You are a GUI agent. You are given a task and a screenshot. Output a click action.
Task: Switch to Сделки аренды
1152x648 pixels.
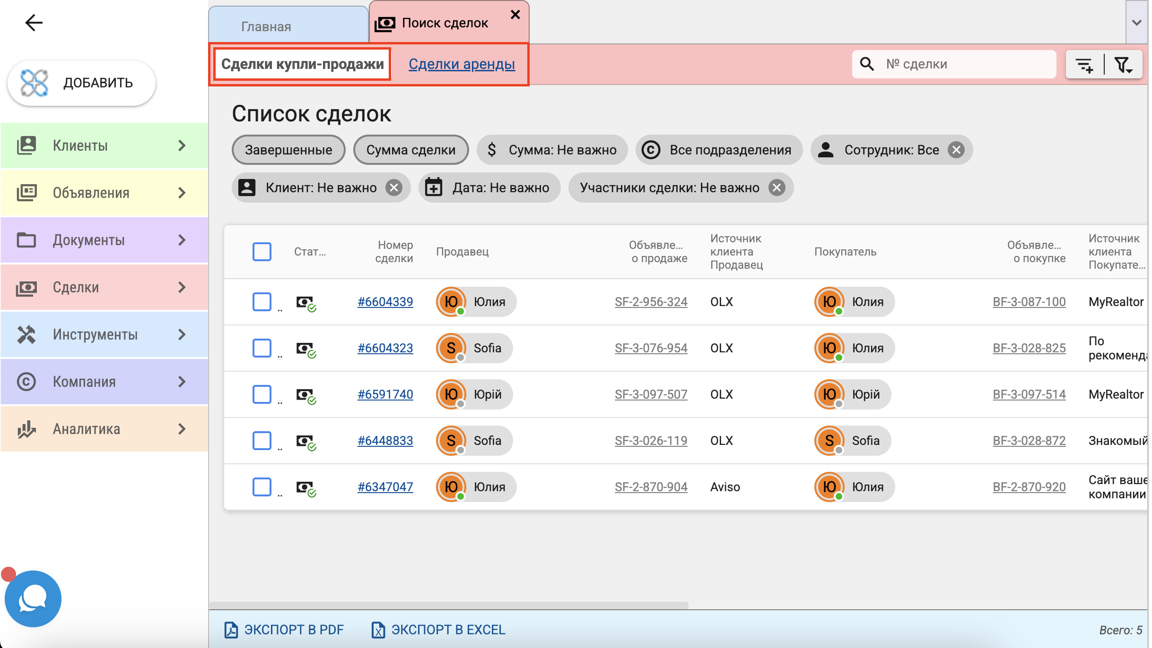[x=462, y=64]
